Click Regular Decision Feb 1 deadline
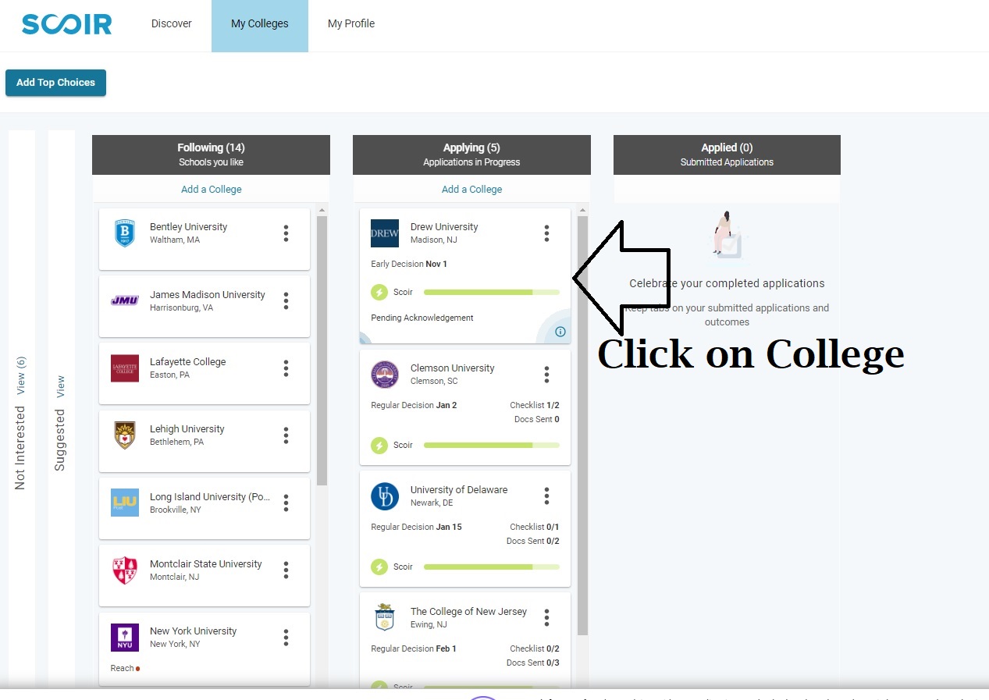 [x=414, y=648]
